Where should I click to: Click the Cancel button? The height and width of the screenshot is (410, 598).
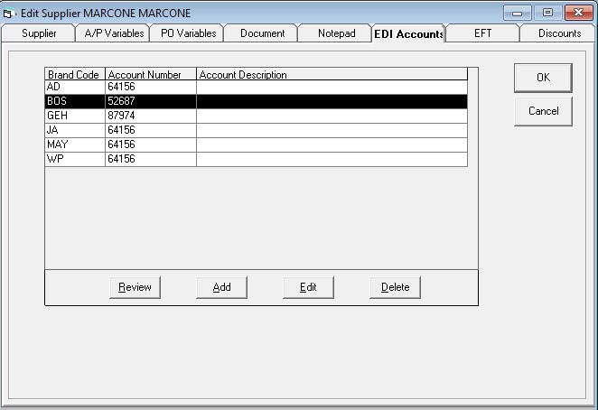[543, 111]
